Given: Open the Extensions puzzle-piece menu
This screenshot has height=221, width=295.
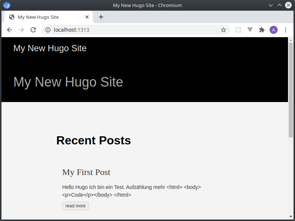Looking at the screenshot, I should (x=262, y=30).
